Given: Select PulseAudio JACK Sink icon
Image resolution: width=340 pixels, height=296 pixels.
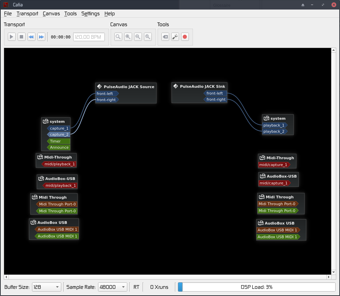Looking at the screenshot, I should point(176,86).
